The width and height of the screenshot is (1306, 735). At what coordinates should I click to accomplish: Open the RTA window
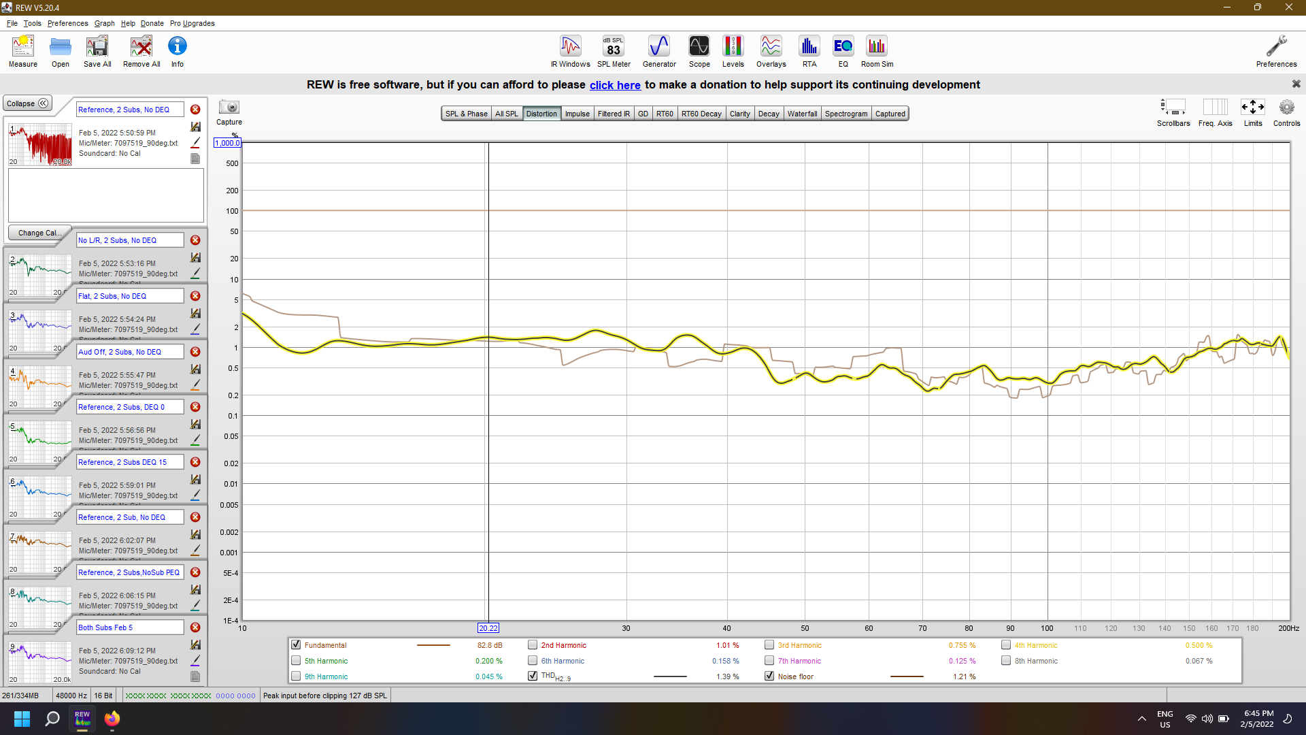tap(809, 52)
